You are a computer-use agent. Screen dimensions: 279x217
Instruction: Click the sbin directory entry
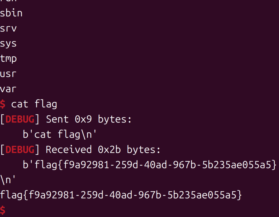coord(11,13)
